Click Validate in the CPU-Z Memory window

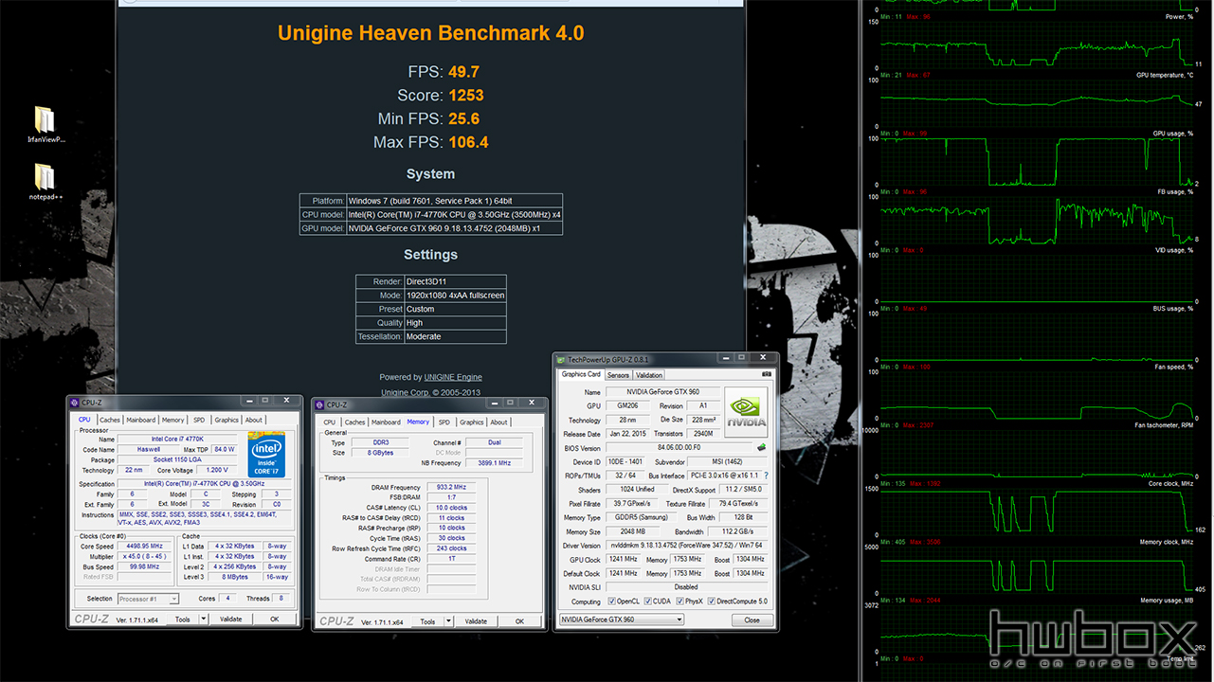click(477, 621)
